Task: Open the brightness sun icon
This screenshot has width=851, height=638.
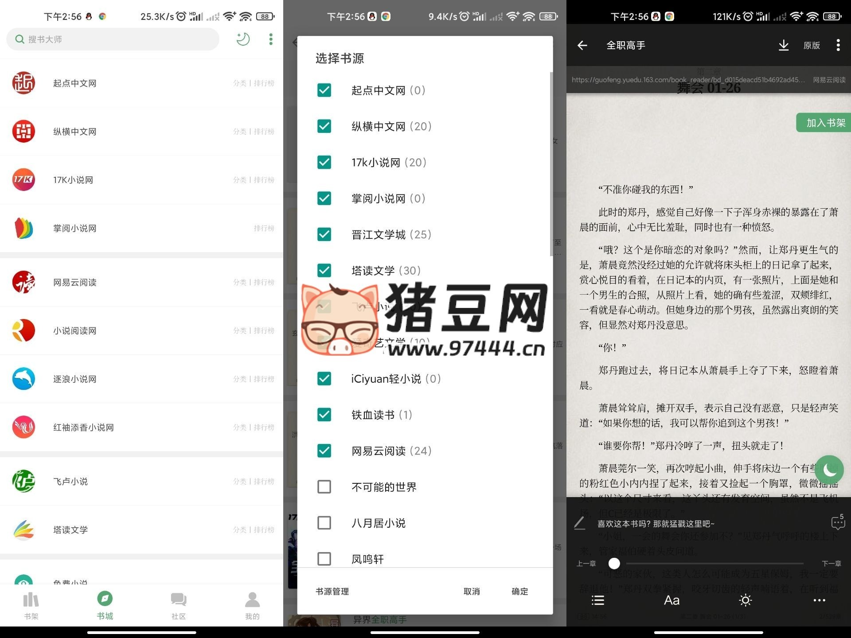Action: click(746, 600)
